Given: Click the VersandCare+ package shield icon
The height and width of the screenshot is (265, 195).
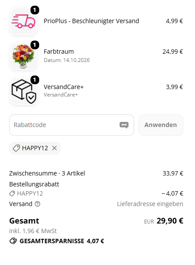Looking at the screenshot, I should click(24, 91).
